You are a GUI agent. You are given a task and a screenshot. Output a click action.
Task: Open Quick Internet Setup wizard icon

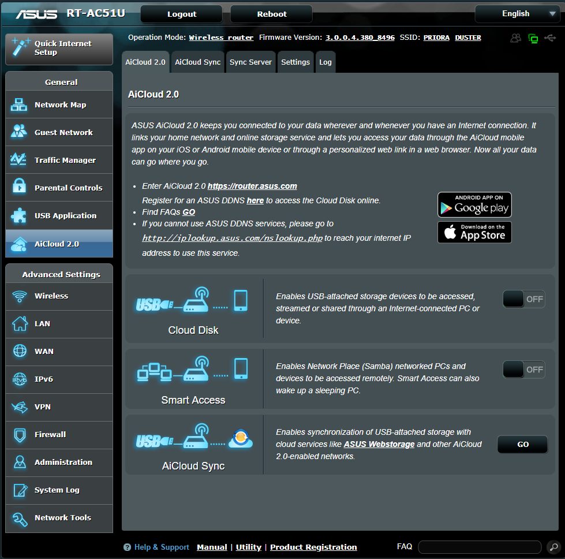20,47
